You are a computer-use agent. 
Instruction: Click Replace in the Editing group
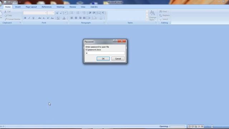tap(165, 15)
